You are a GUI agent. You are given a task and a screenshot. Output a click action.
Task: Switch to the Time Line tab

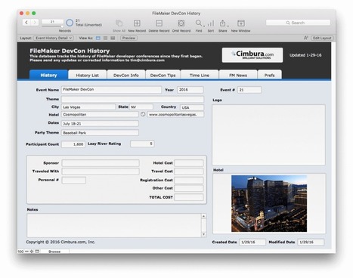point(200,75)
